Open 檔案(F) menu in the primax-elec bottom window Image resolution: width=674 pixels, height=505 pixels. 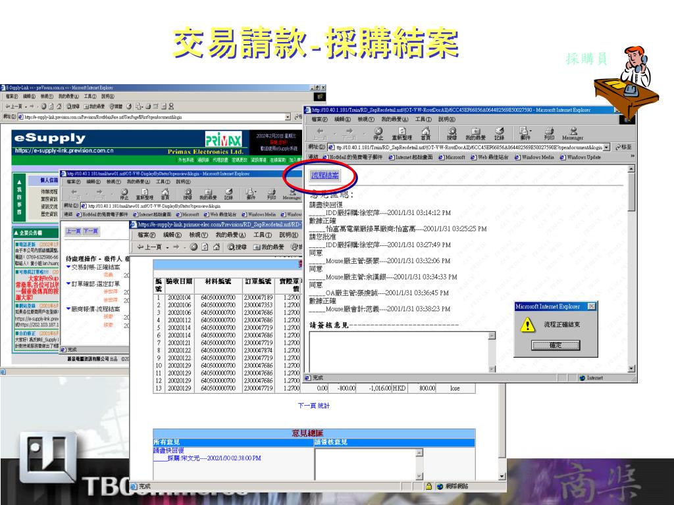[147, 235]
